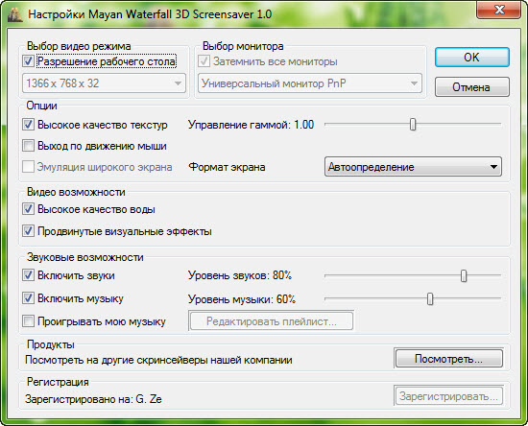Click the Посмотреть... products button
This screenshot has height=426, width=528.
point(449,359)
